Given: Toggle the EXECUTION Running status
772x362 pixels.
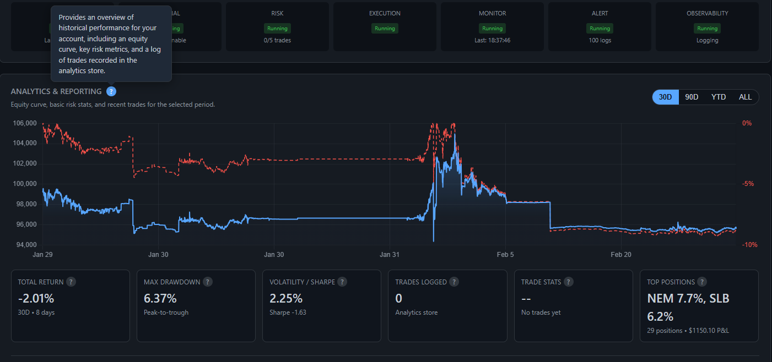Looking at the screenshot, I should tap(385, 28).
